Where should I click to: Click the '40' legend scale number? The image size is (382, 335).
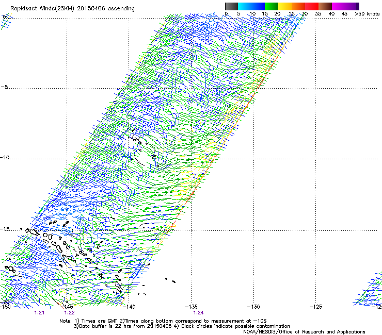pos(331,14)
